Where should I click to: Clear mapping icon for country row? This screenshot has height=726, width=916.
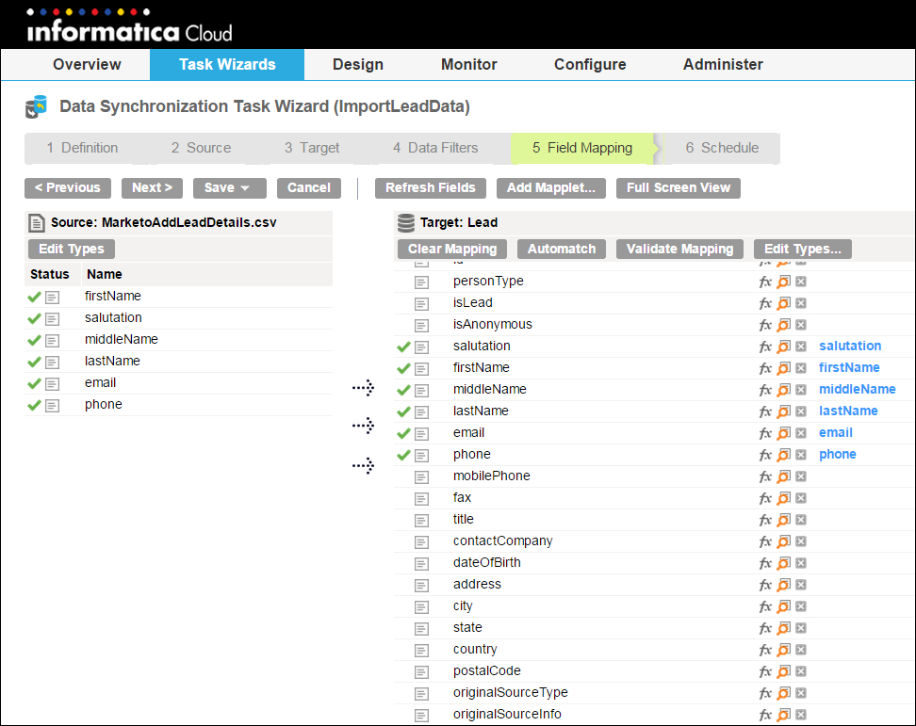click(x=801, y=650)
